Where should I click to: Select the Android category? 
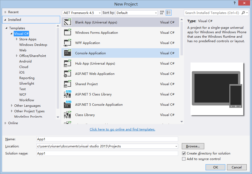coord(25,61)
